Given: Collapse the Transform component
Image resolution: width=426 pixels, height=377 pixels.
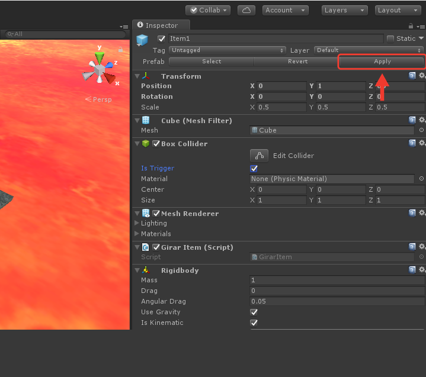Looking at the screenshot, I should pyautogui.click(x=137, y=76).
